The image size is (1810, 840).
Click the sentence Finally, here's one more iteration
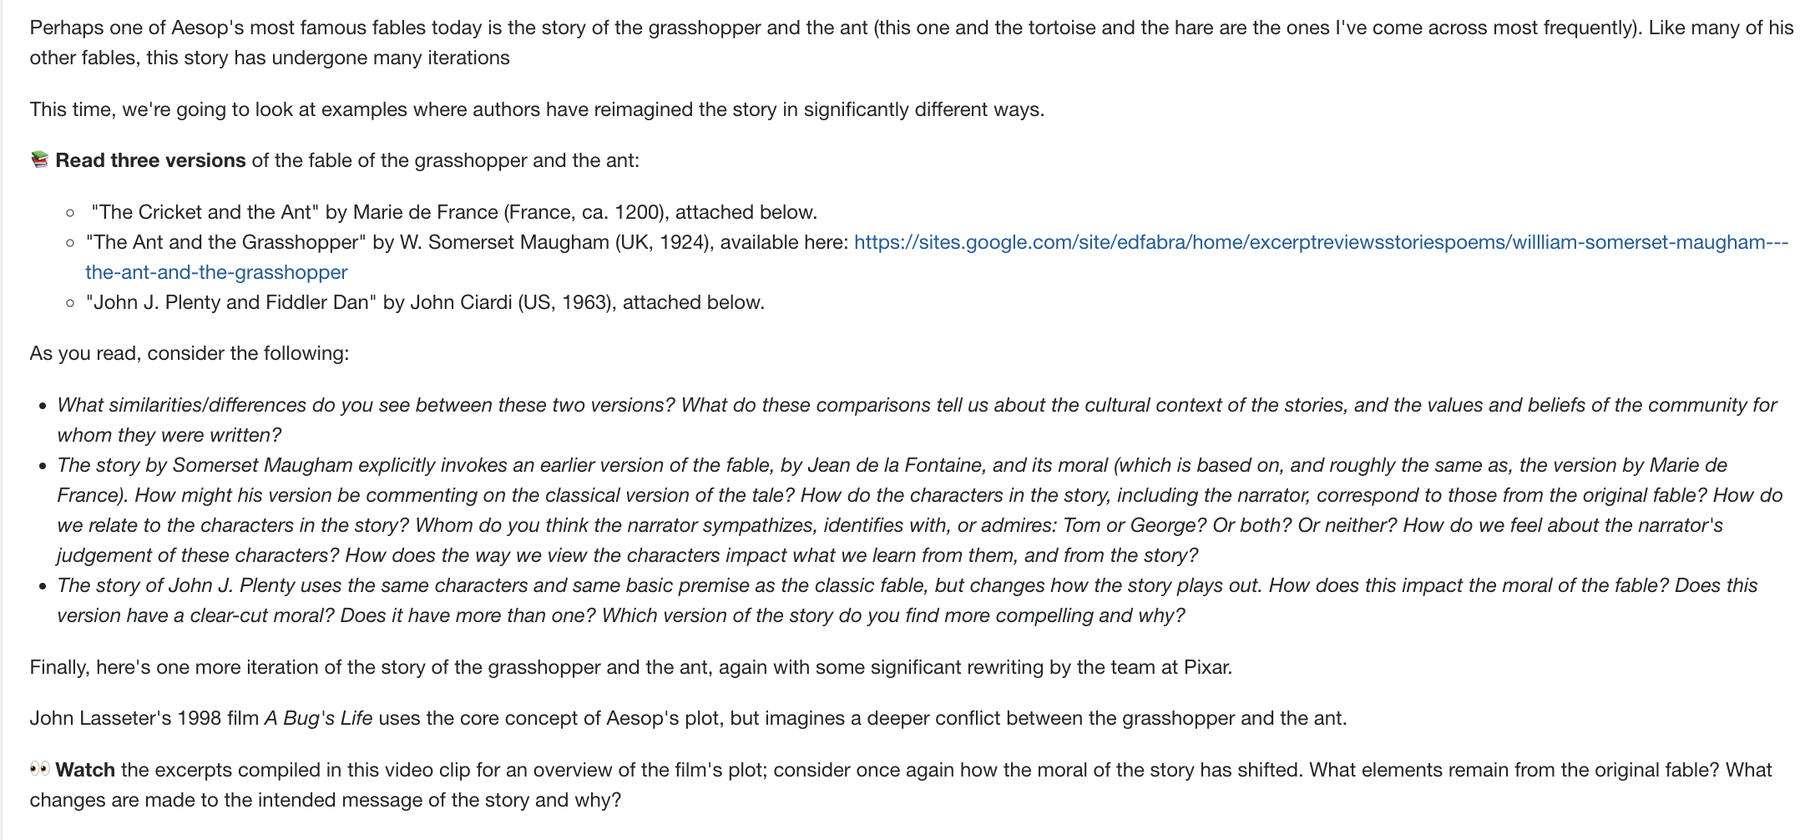tap(631, 667)
